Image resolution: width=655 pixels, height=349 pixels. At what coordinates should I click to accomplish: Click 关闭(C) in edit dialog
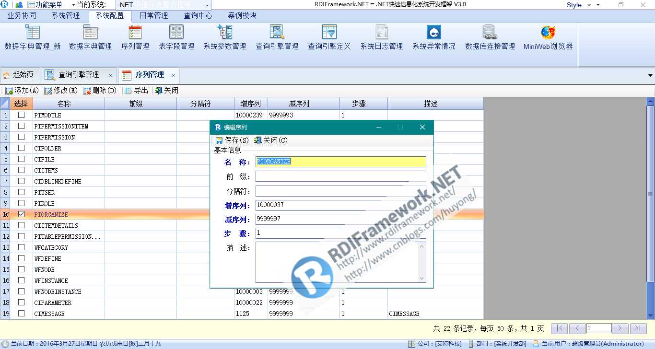[271, 140]
